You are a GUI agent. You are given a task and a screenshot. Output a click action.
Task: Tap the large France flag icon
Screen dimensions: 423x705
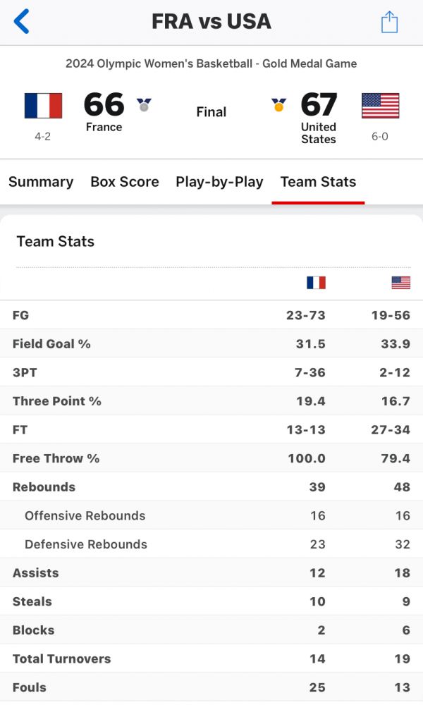point(43,106)
